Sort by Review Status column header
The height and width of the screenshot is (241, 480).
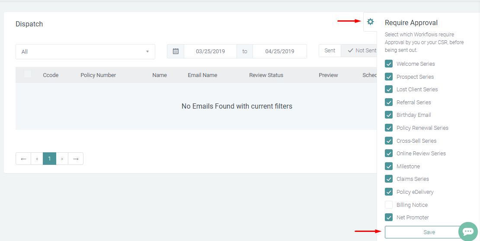266,75
